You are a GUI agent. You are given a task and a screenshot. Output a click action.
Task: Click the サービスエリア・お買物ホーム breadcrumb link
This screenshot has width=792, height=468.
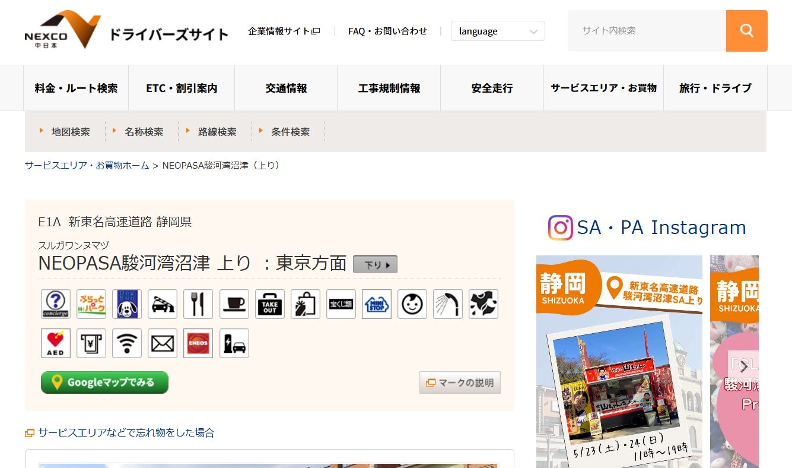point(87,165)
